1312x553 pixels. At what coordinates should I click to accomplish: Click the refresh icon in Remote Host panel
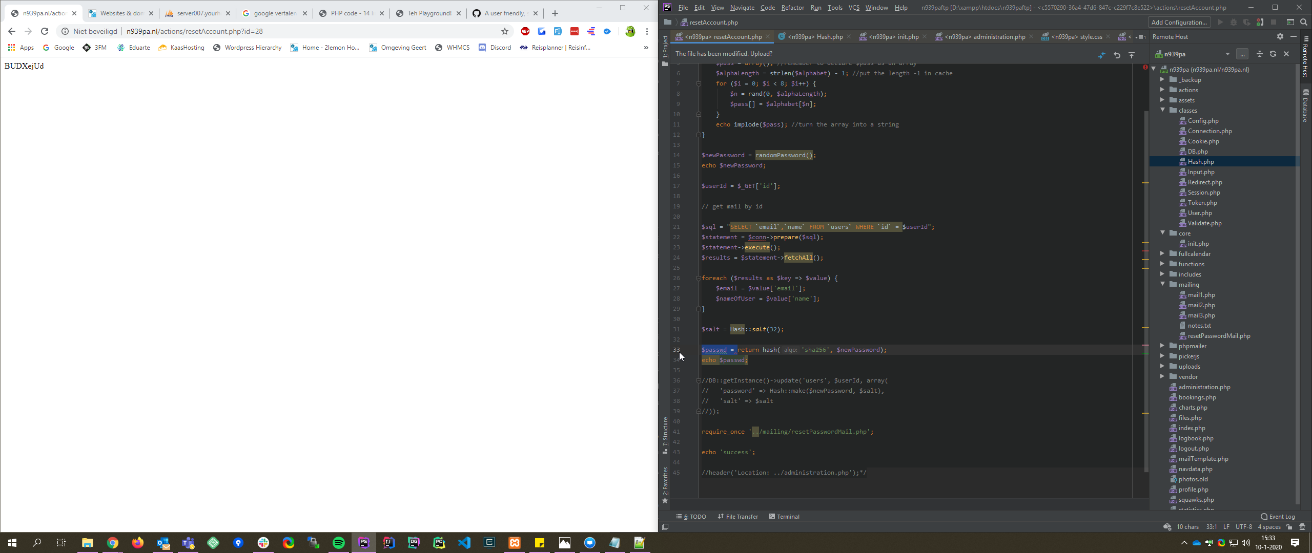(1273, 54)
